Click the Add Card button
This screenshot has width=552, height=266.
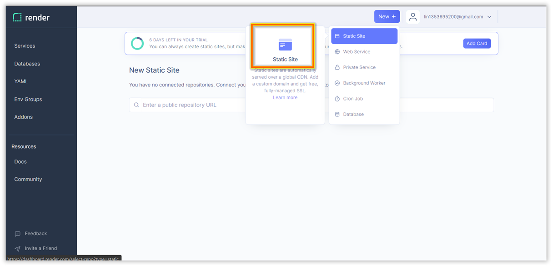pyautogui.click(x=477, y=43)
